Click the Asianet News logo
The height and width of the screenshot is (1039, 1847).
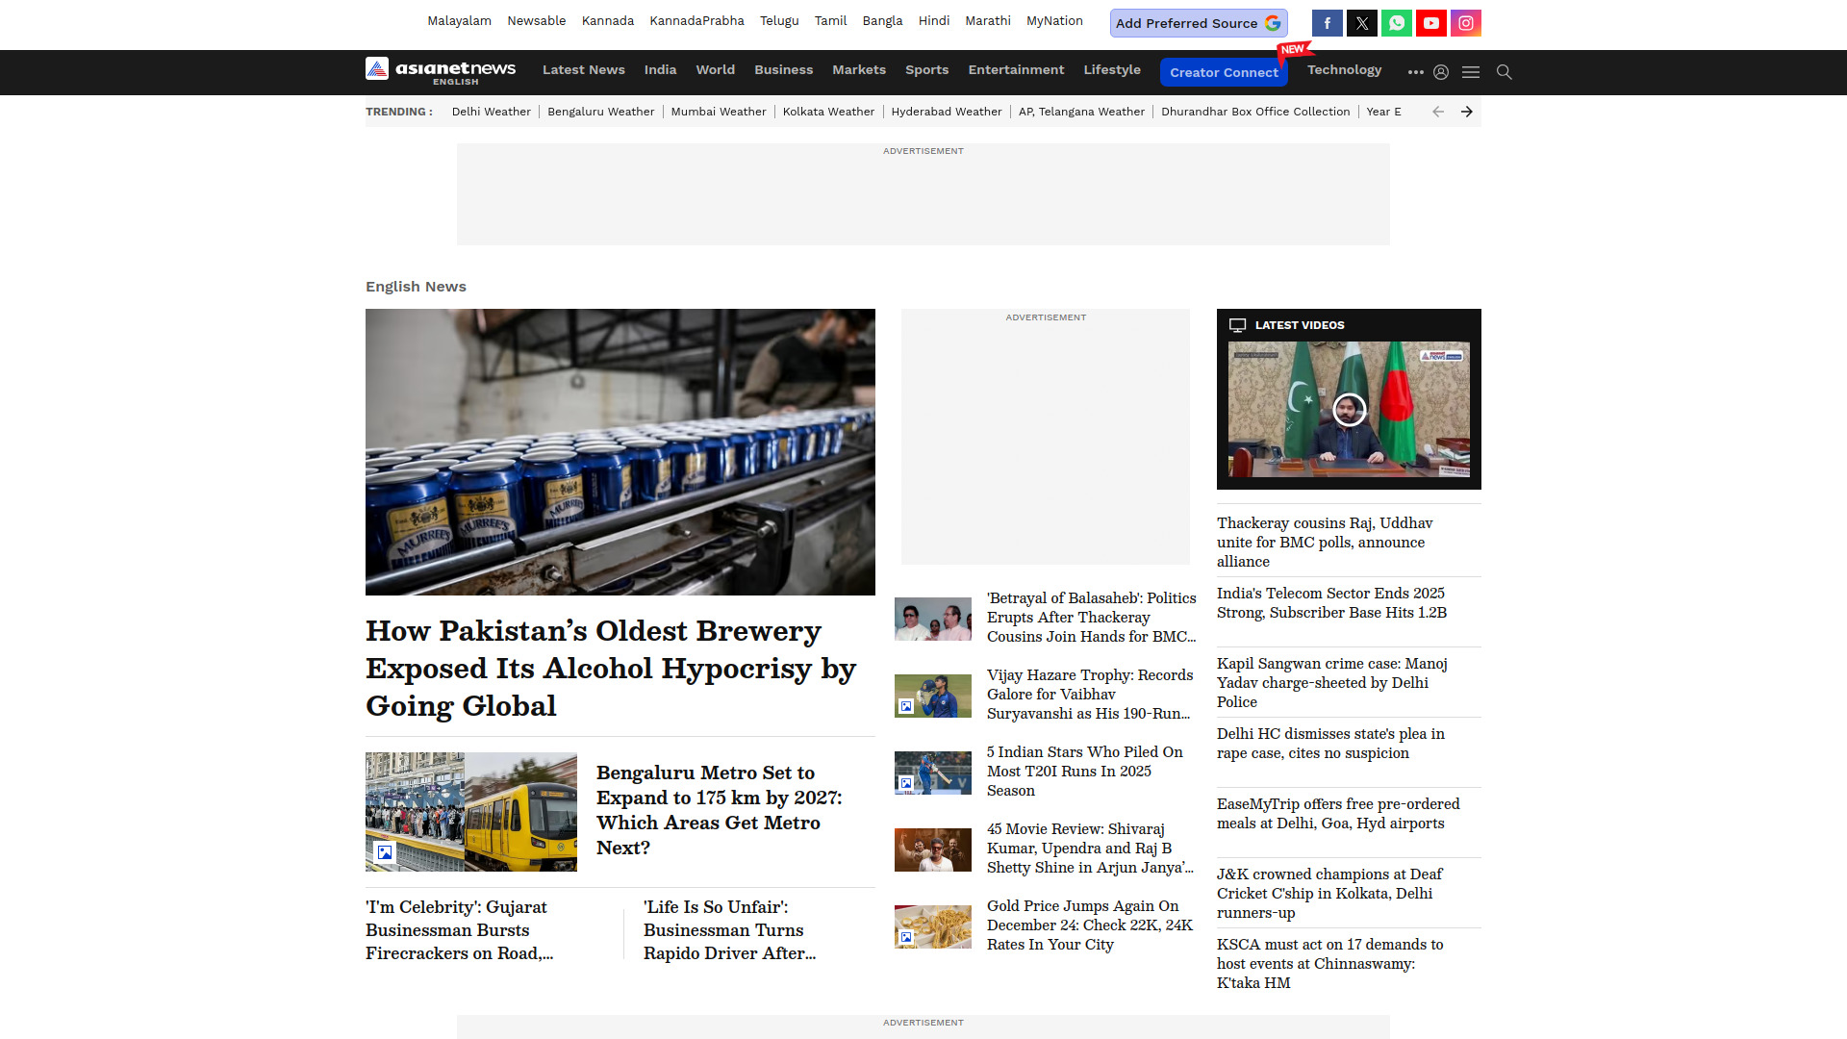pos(440,71)
